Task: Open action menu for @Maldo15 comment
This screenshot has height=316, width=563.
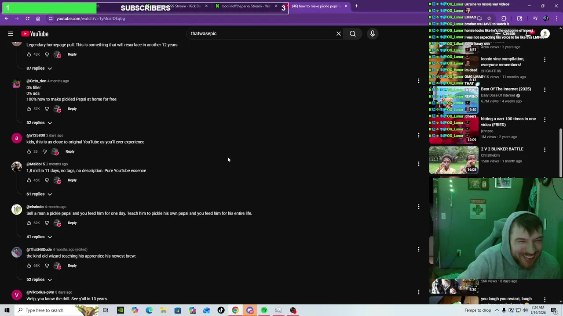Action: (419, 164)
